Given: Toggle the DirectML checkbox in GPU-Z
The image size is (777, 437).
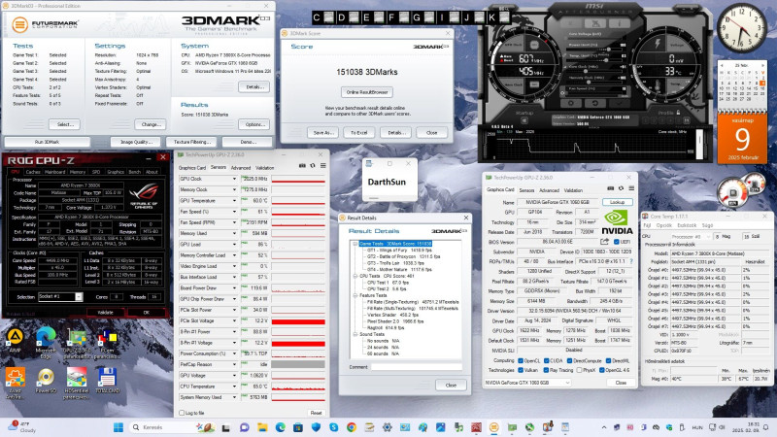Looking at the screenshot, I should 608,360.
